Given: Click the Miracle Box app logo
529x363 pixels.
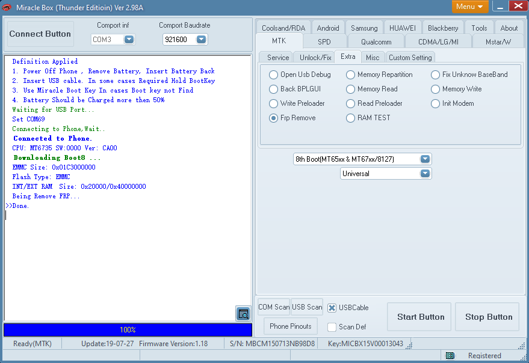Looking at the screenshot, I should (7, 7).
